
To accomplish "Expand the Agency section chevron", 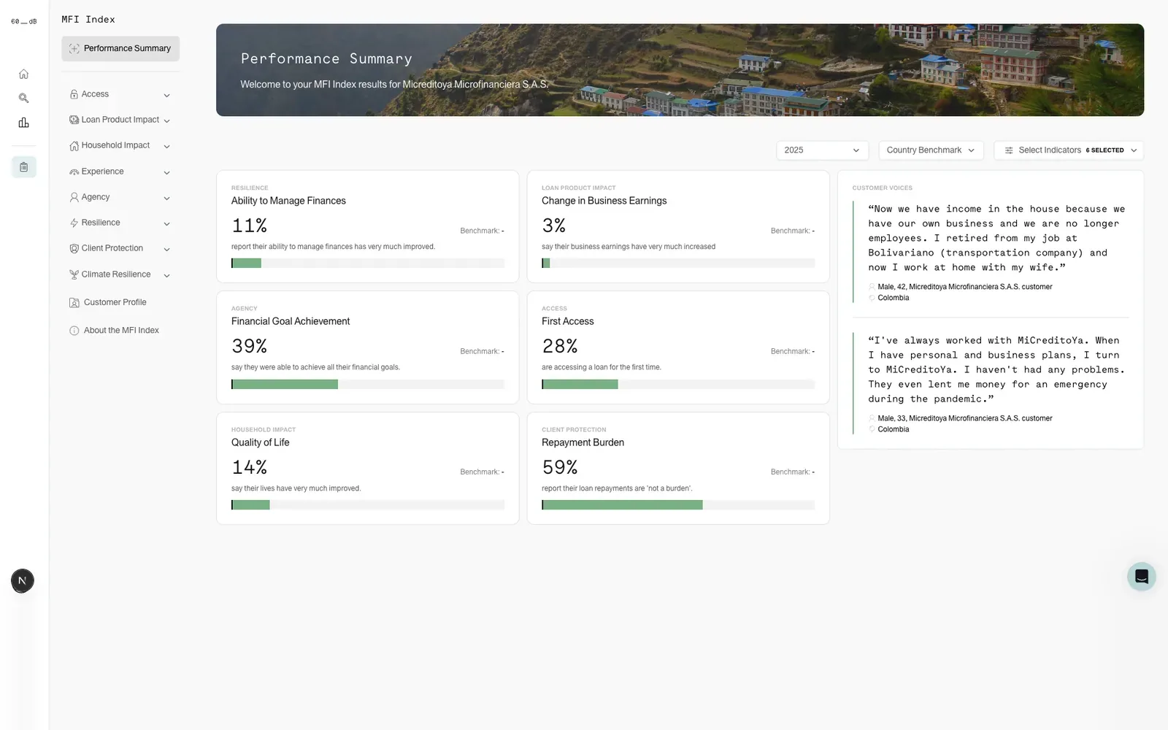I will pos(166,199).
